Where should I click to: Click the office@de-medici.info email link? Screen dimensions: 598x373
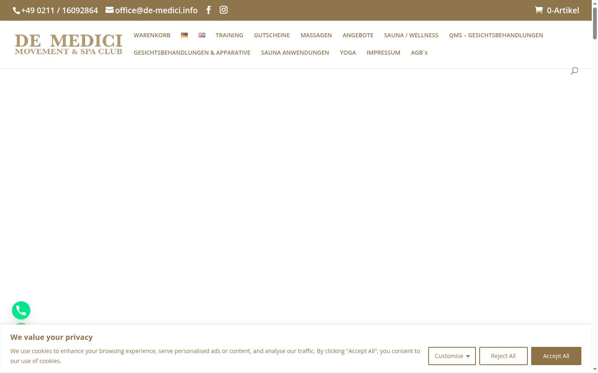tap(156, 10)
